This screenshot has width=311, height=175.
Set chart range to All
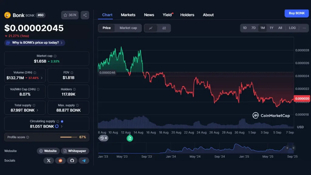tap(280, 28)
